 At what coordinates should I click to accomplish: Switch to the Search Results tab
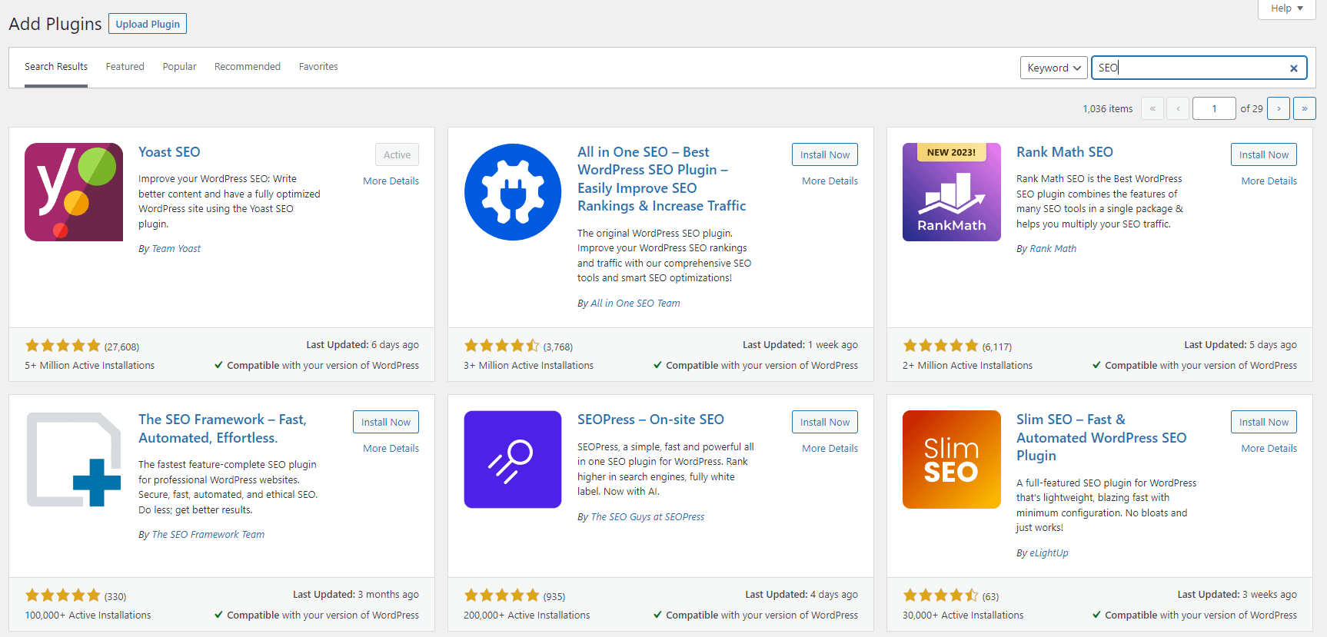(56, 67)
